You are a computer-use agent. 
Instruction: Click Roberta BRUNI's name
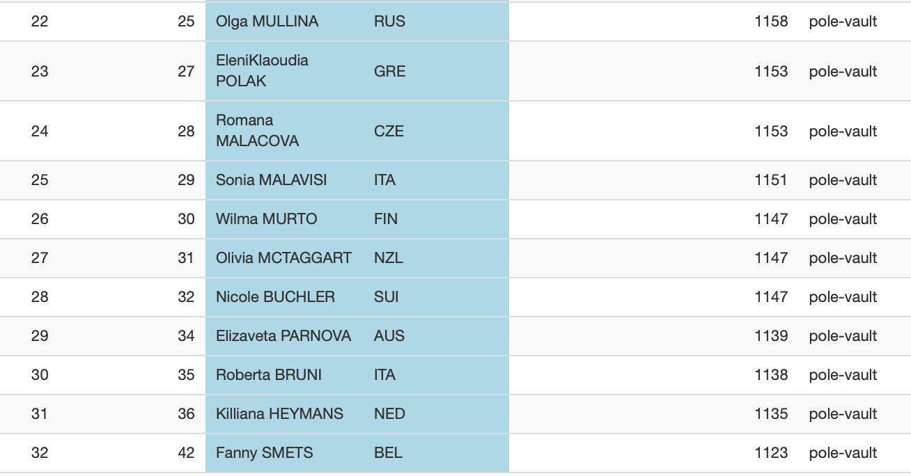point(269,375)
